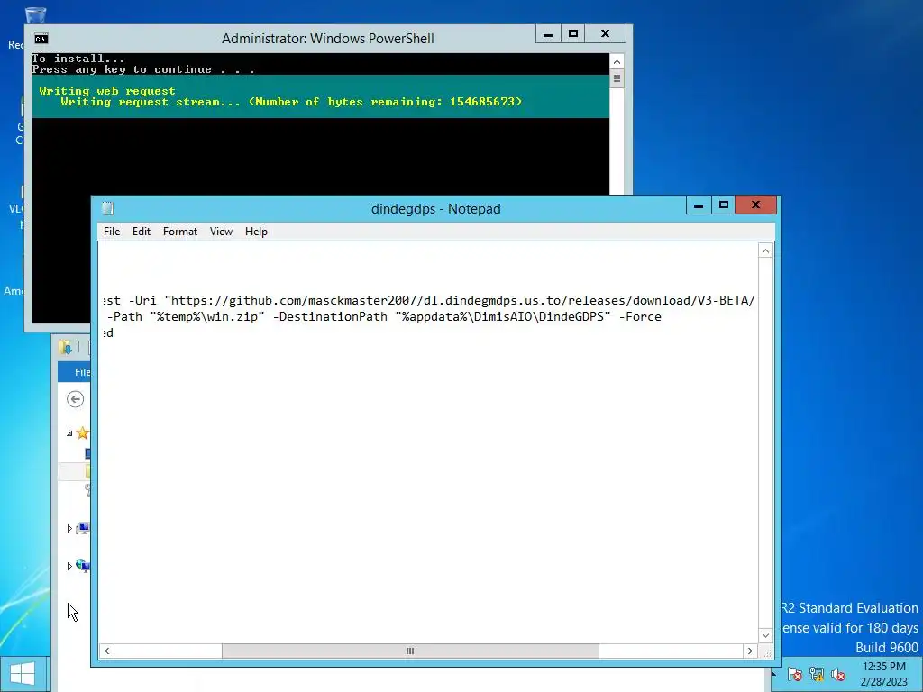Screen dimensions: 923x692
Task: Open the Edit menu in Notepad
Action: click(142, 232)
